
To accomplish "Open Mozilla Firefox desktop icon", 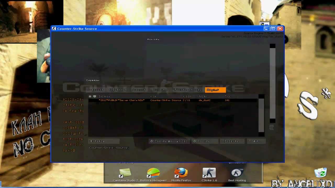I will pyautogui.click(x=181, y=175).
